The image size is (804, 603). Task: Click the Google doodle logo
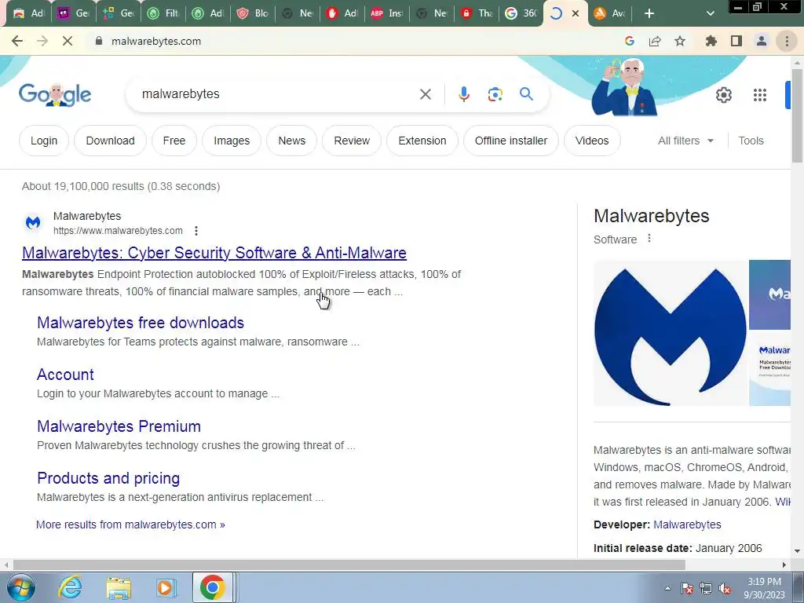(x=55, y=94)
